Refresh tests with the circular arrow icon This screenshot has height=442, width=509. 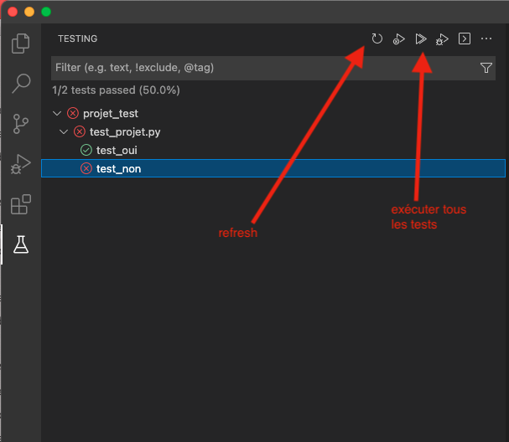pyautogui.click(x=377, y=39)
